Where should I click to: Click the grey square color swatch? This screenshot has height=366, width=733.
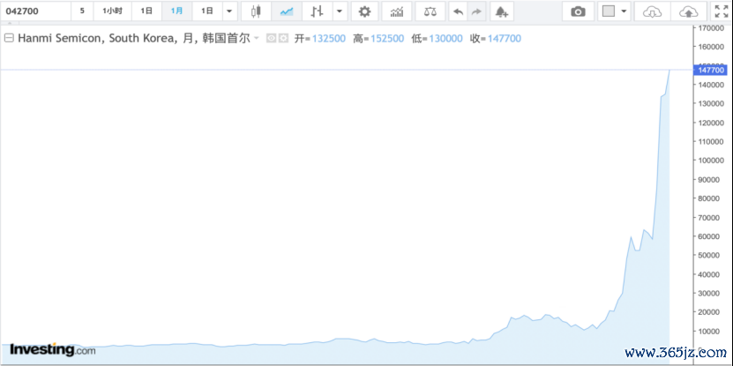[608, 11]
